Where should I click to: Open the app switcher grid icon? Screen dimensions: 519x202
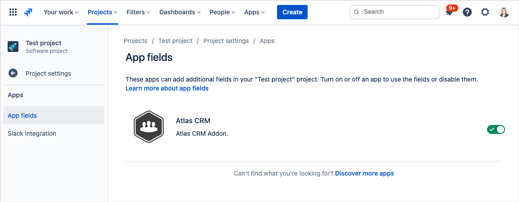13,12
